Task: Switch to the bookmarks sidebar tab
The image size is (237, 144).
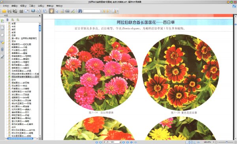Action: 2,21
